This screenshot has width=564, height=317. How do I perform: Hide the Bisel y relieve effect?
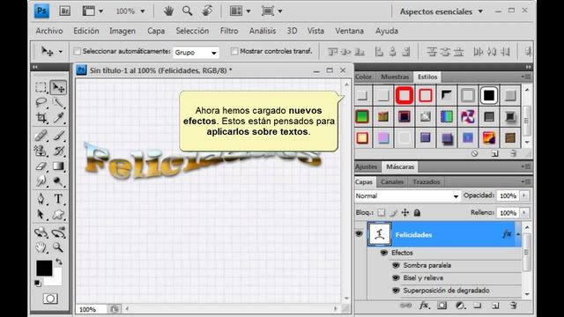tap(396, 278)
